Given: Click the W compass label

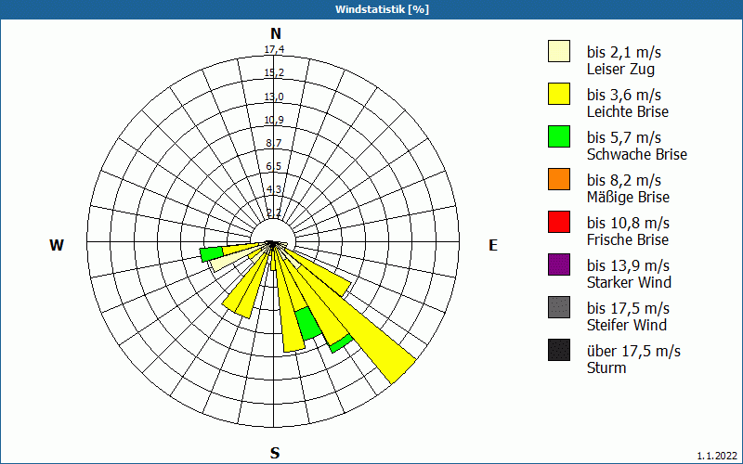Looking at the screenshot, I should [57, 245].
